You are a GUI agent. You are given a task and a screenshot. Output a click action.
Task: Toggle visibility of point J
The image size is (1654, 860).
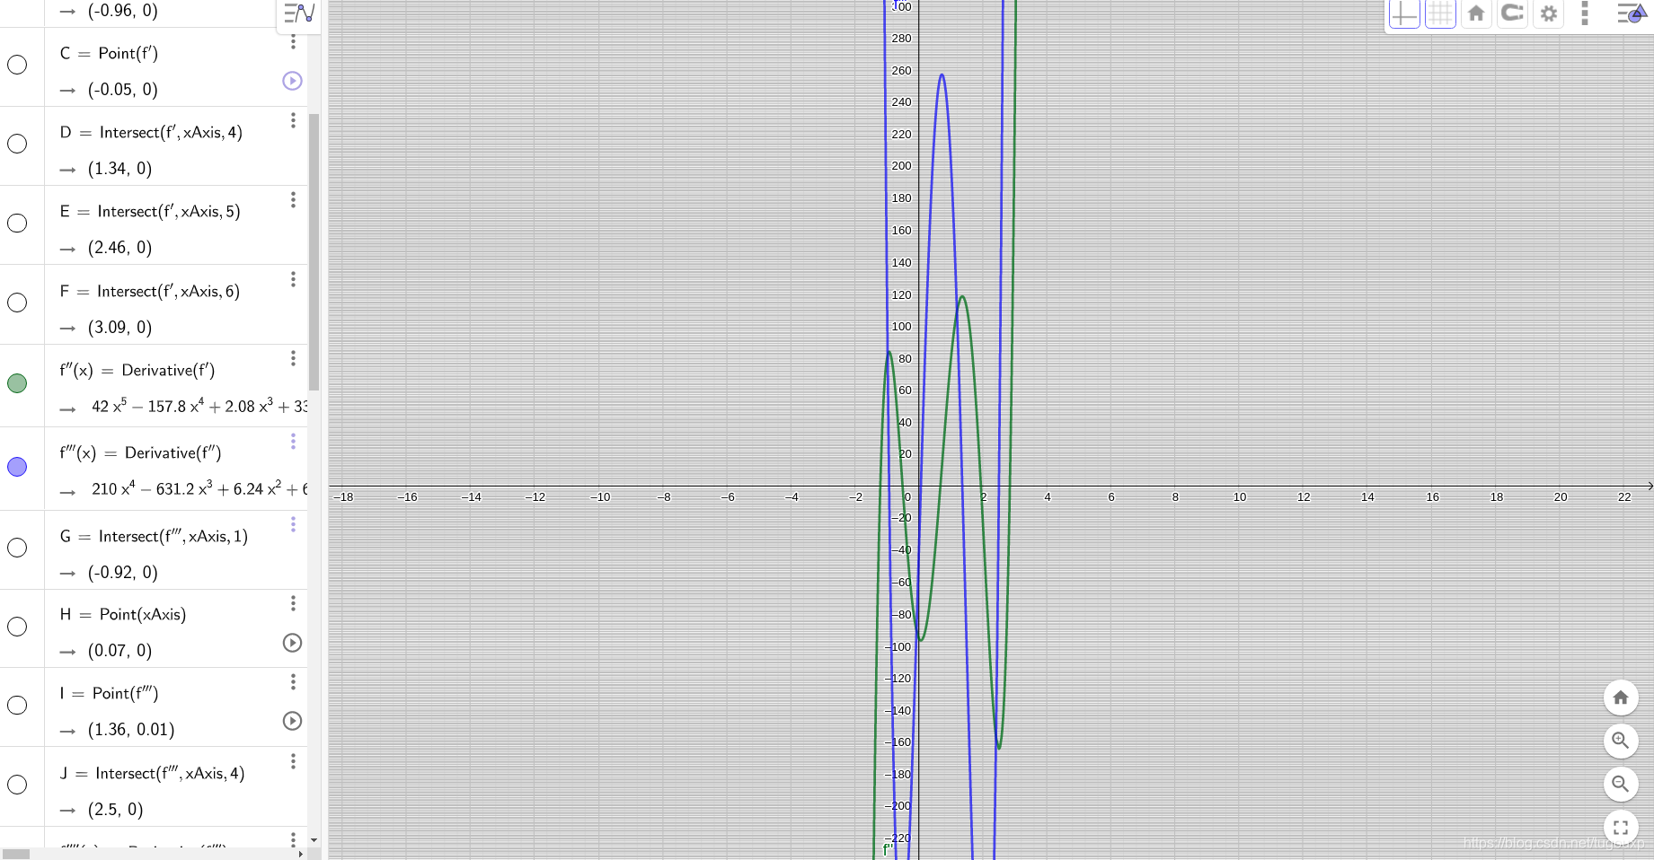click(x=17, y=785)
